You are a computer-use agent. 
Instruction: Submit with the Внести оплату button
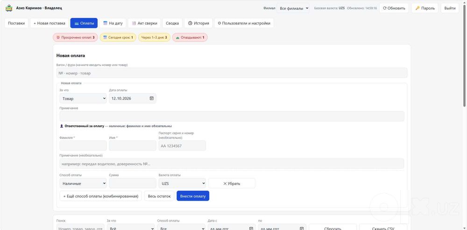[x=193, y=196]
